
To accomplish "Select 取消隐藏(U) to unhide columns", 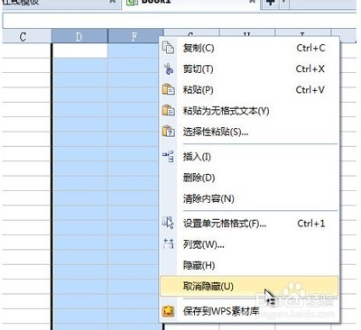I will 249,286.
